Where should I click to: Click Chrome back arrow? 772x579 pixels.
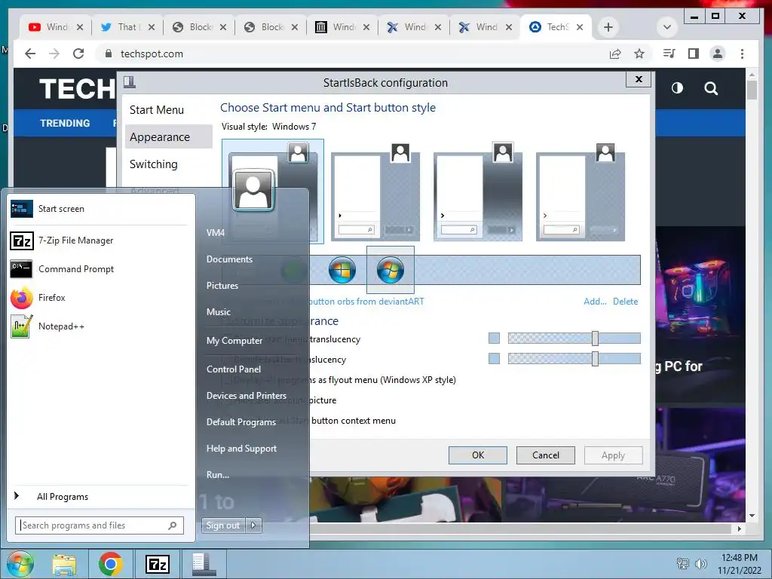click(30, 54)
